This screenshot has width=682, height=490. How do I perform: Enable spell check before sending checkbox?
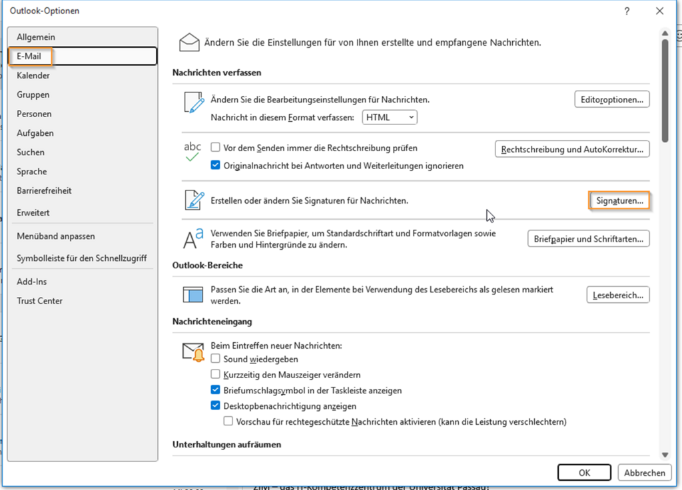click(215, 147)
